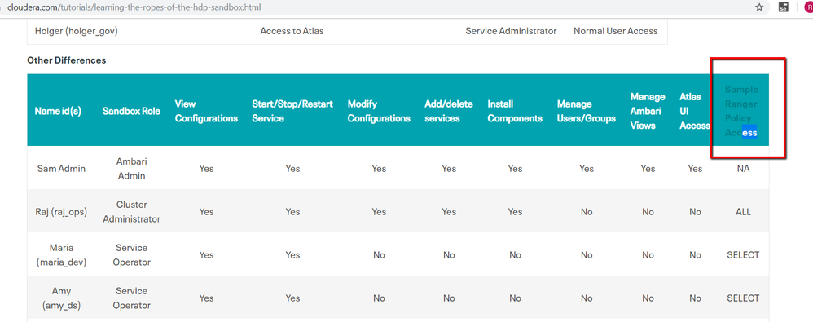
Task: Click 'Access to Atlas' cell
Action: 292,31
